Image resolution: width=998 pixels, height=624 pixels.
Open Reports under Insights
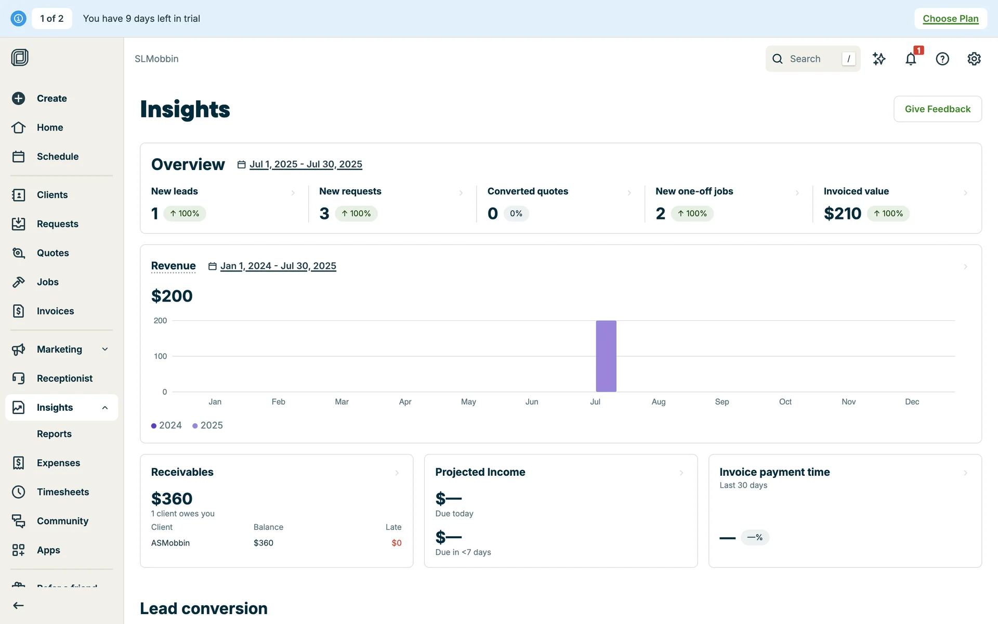(54, 434)
